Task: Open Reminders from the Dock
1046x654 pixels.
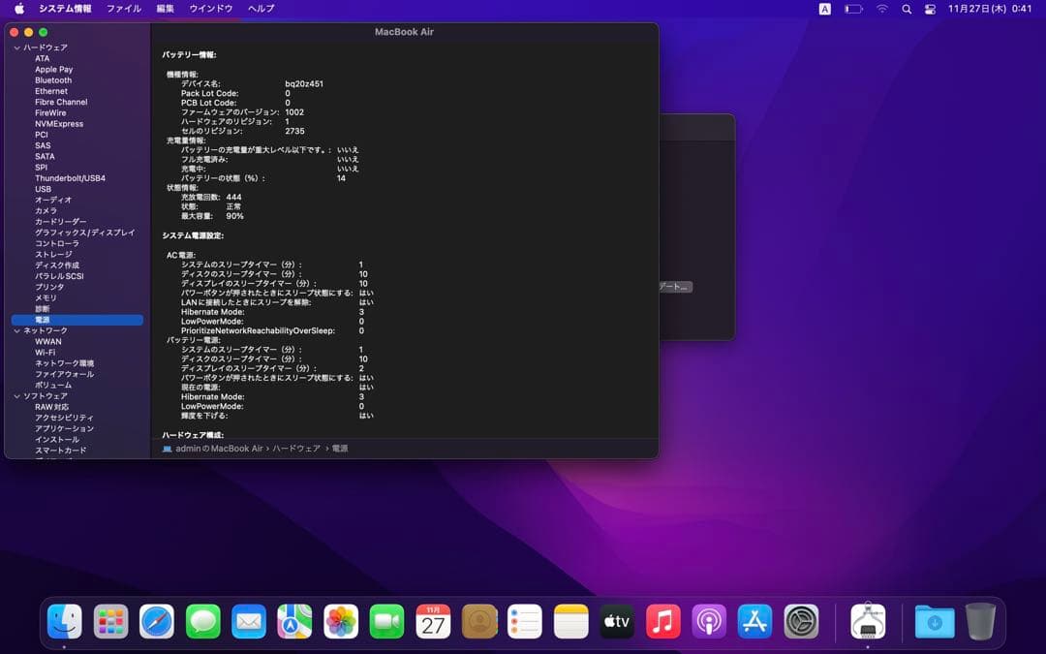Action: click(525, 621)
